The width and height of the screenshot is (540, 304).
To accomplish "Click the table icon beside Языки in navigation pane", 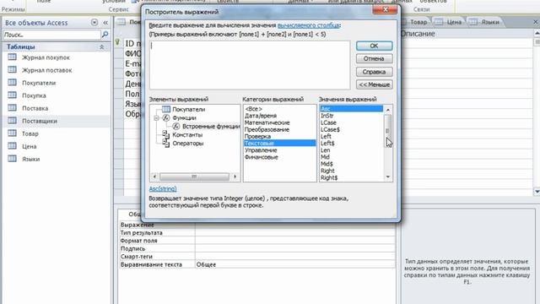I will tap(12, 159).
